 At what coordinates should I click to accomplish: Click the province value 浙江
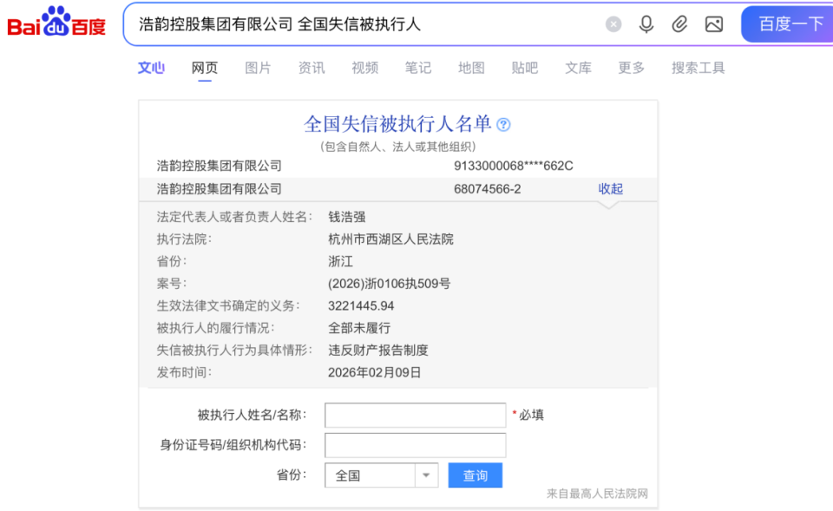pos(340,261)
